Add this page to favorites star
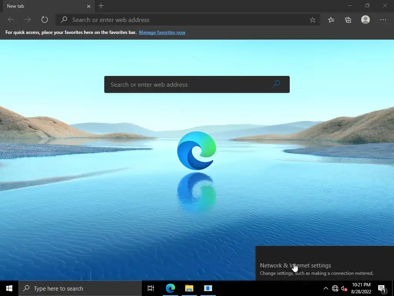The image size is (394, 296). tap(312, 20)
